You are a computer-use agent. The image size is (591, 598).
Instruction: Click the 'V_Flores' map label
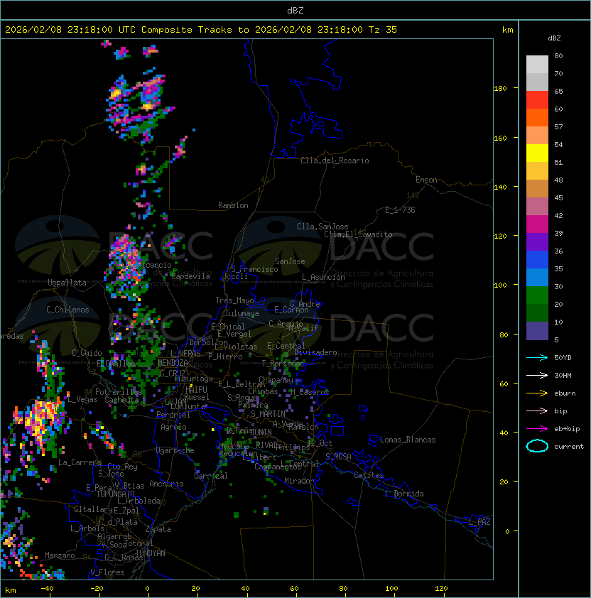point(107,572)
